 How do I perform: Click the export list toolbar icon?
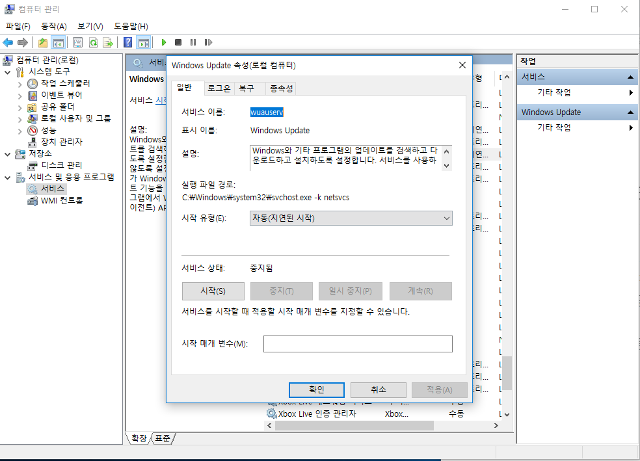coord(108,42)
